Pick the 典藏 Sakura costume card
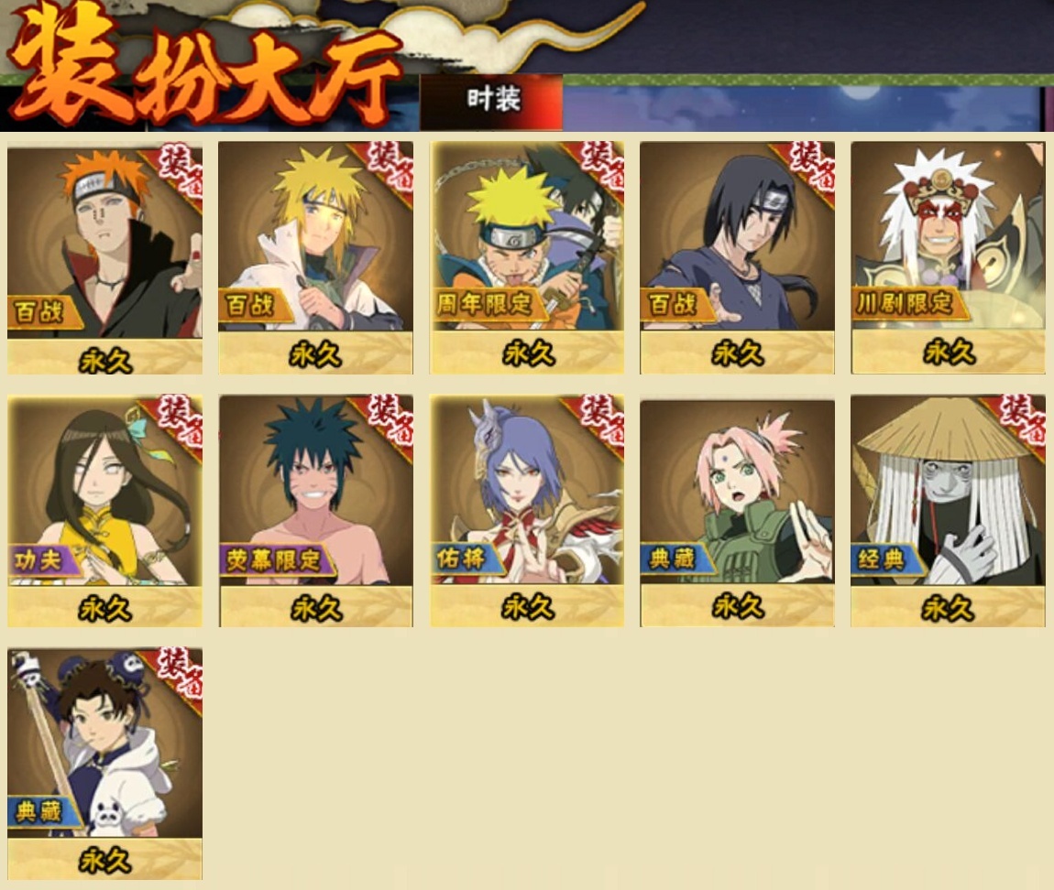Image resolution: width=1054 pixels, height=890 pixels. [x=738, y=513]
